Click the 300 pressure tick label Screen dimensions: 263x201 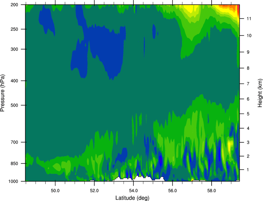point(15,49)
